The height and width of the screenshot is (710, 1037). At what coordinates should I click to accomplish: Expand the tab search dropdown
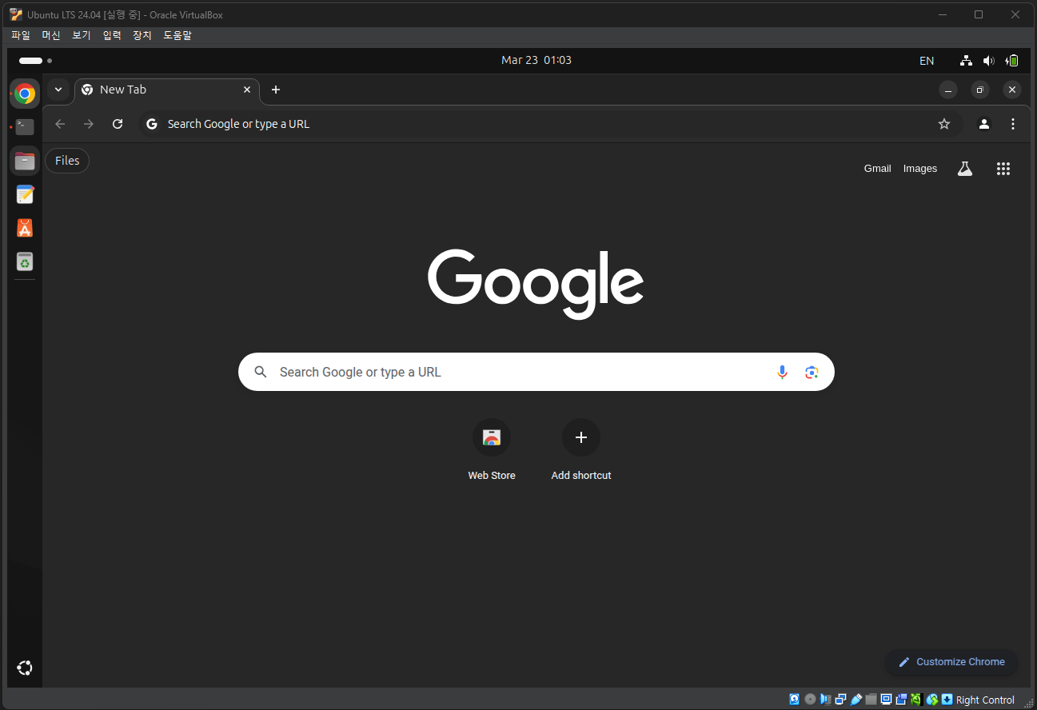pyautogui.click(x=58, y=90)
